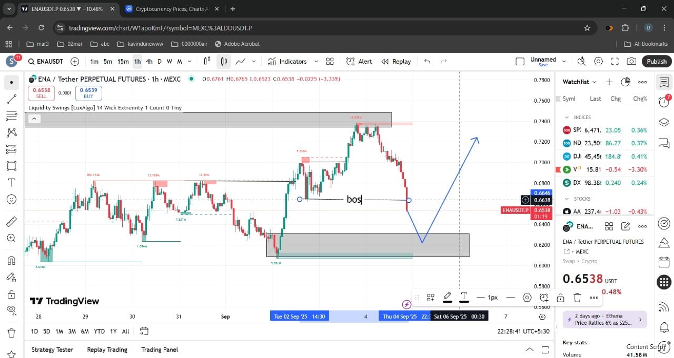This screenshot has width=674, height=358.
Task: Take a chart snapshot with camera icon
Action: pyautogui.click(x=631, y=62)
